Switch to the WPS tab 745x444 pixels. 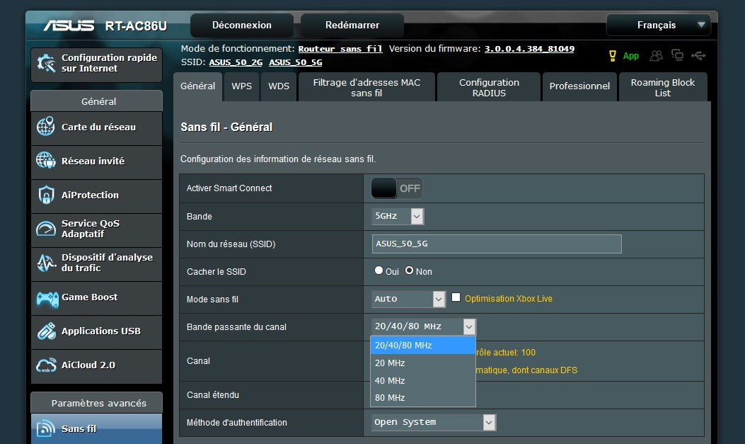[x=241, y=86]
